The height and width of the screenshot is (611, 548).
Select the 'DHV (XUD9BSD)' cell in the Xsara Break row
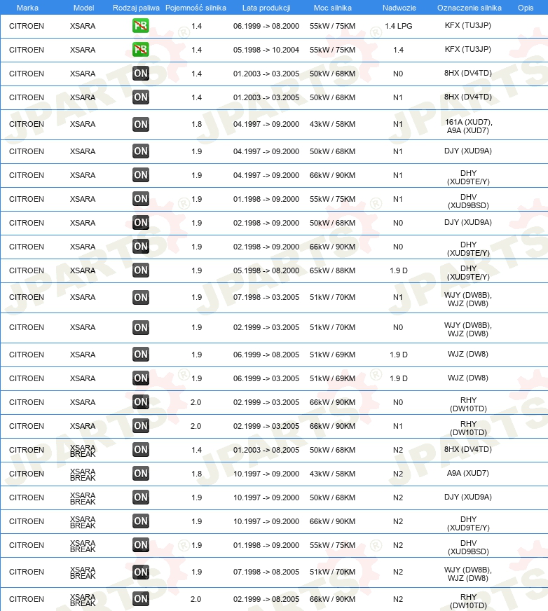[468, 547]
